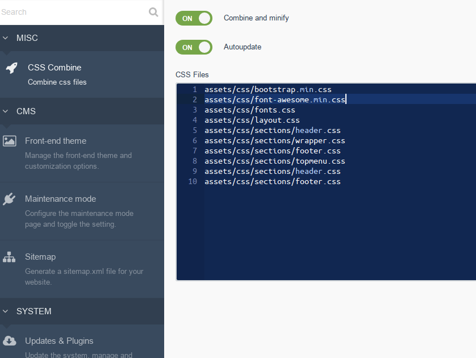Click the Front-end theme picture icon
Screen dimensions: 476x358
pyautogui.click(x=10, y=141)
